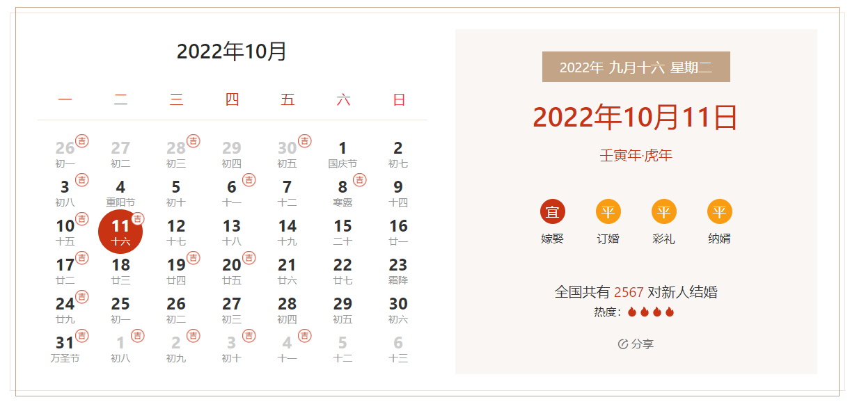Select October 15 二十
The width and height of the screenshot is (850, 402).
point(343,232)
